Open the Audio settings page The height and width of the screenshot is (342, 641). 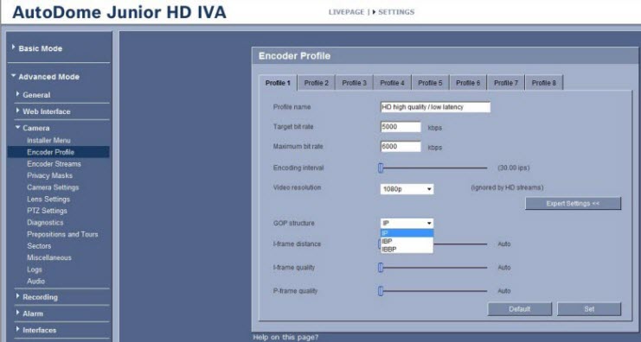click(35, 282)
